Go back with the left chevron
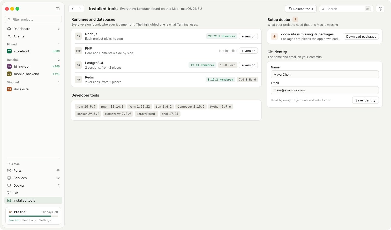 point(73,9)
